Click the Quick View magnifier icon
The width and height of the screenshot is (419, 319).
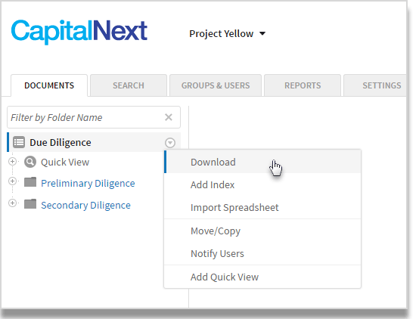point(30,162)
